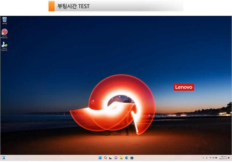The height and width of the screenshot is (162, 232).
Task: Open the Recycle Bin (휴지통) desktop icon
Action: coord(4,20)
